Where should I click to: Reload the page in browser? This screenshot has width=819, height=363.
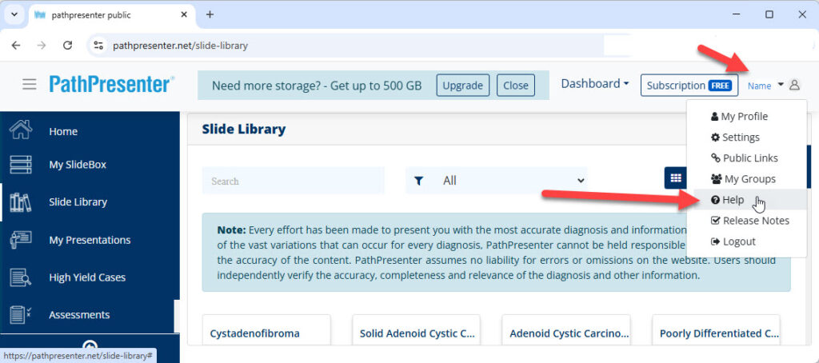tap(68, 46)
